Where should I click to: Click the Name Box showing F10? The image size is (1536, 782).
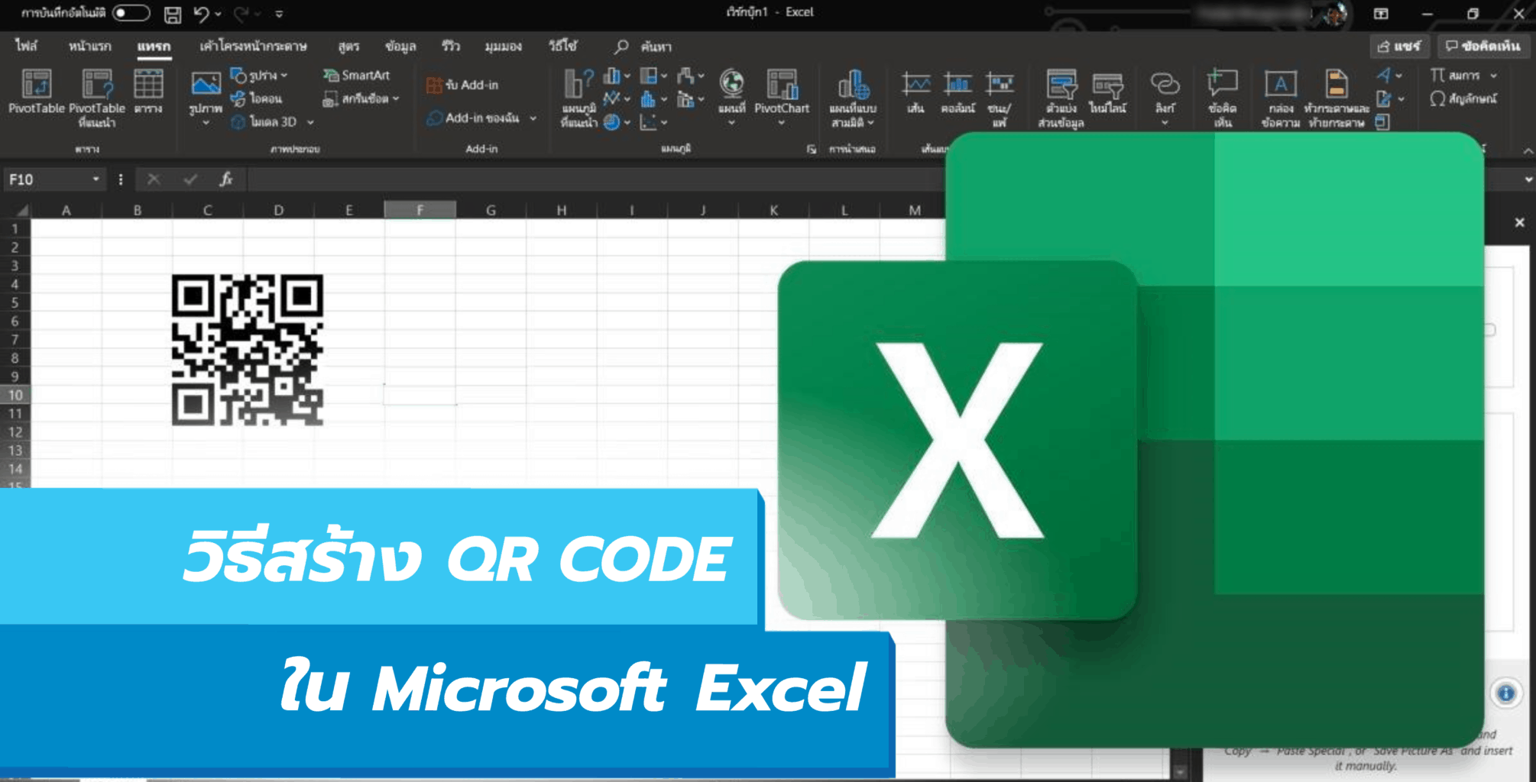click(53, 179)
